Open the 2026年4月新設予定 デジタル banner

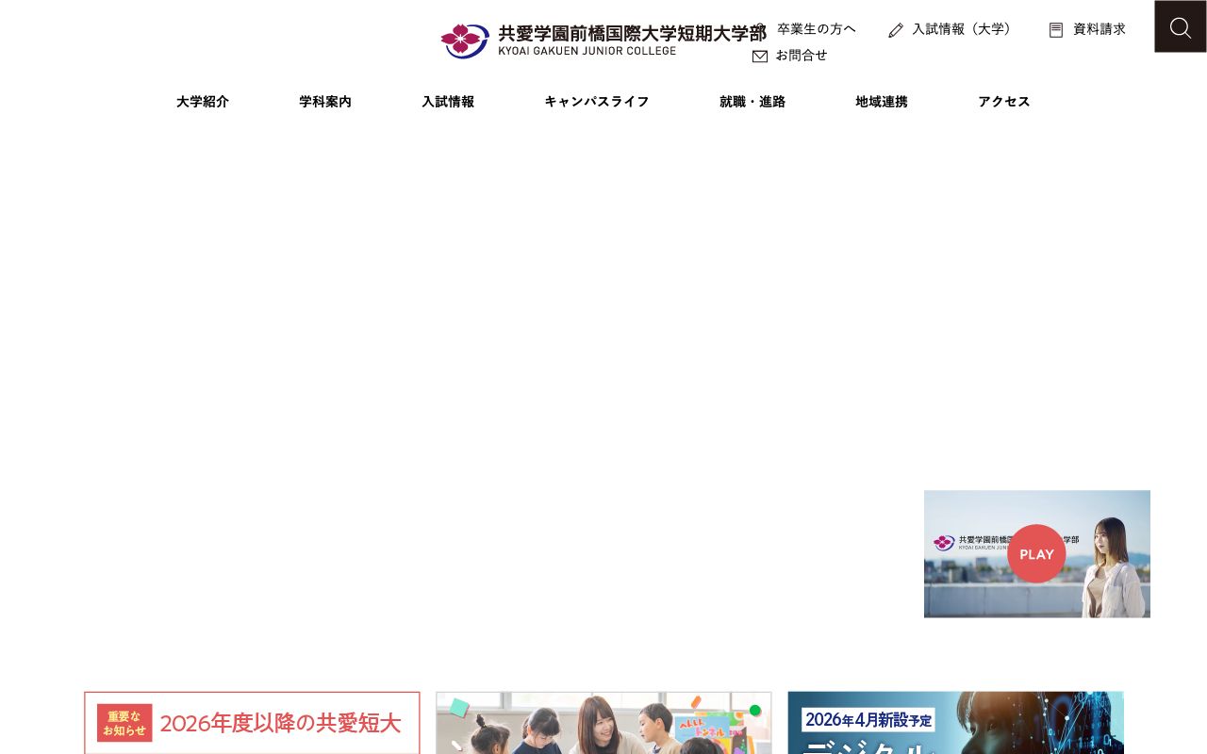[x=955, y=723]
